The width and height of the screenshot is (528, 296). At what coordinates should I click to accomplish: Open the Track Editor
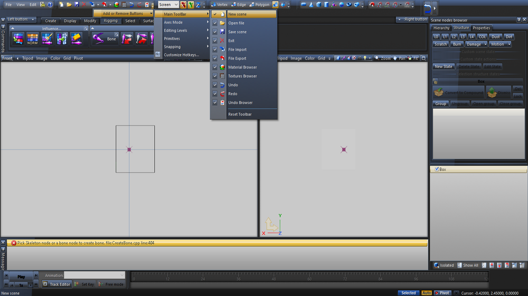pyautogui.click(x=56, y=284)
